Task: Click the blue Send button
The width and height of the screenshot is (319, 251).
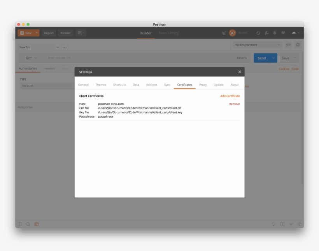Action: coord(262,58)
